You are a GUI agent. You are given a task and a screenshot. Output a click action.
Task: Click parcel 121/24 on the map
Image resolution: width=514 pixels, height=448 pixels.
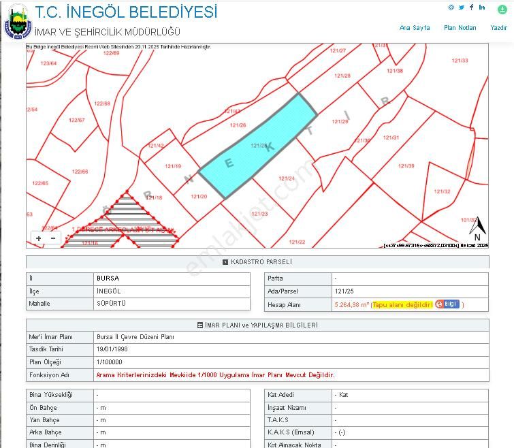click(286, 179)
